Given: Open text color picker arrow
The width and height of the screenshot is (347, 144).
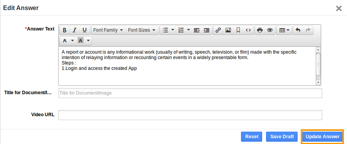Looking at the screenshot, I should [x=72, y=41].
